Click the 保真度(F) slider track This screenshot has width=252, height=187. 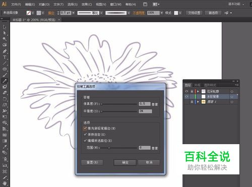click(x=119, y=104)
